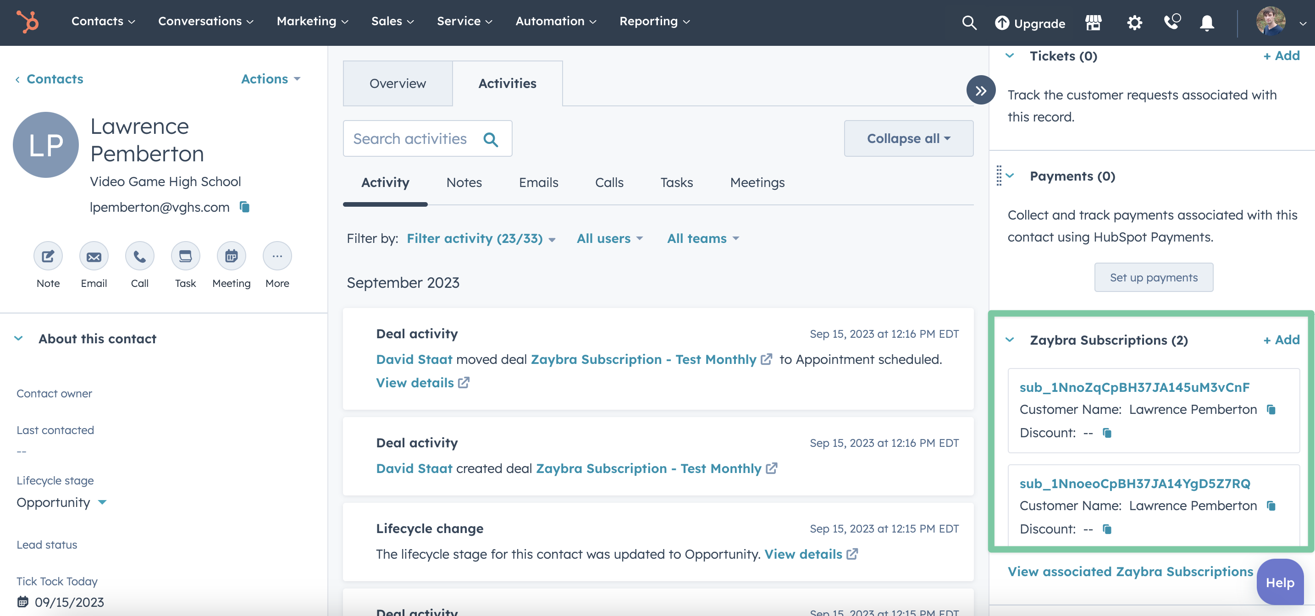Open the Automation menu
The height and width of the screenshot is (616, 1315).
(x=556, y=22)
